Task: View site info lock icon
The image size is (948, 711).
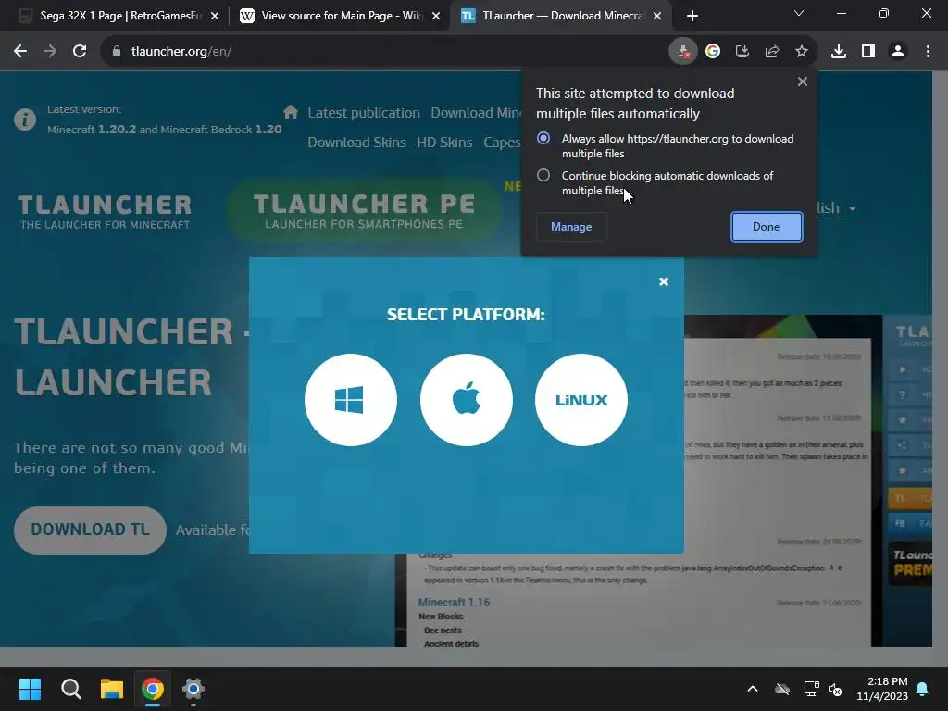Action: click(117, 52)
